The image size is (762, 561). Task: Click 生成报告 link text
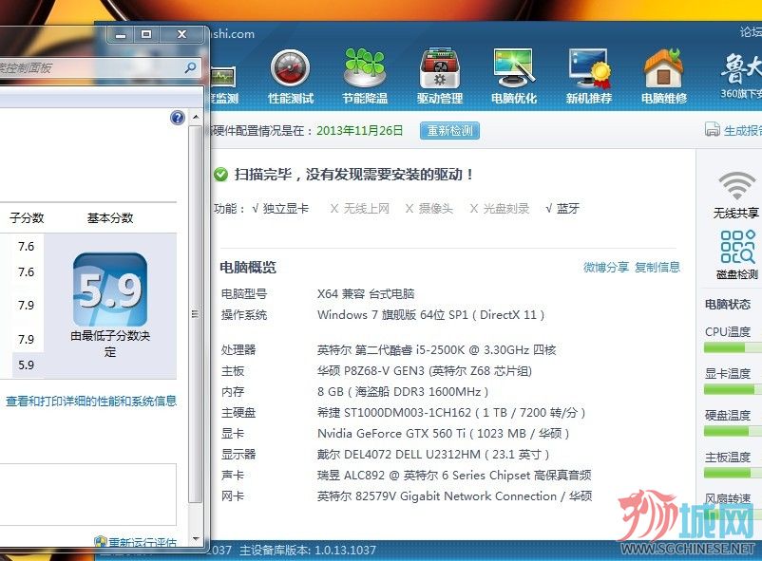743,130
